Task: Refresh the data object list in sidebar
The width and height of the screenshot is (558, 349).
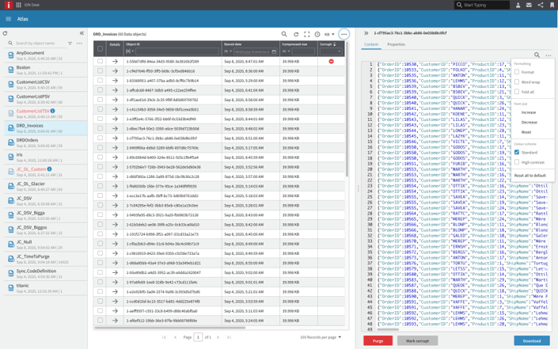Action: [x=5, y=33]
